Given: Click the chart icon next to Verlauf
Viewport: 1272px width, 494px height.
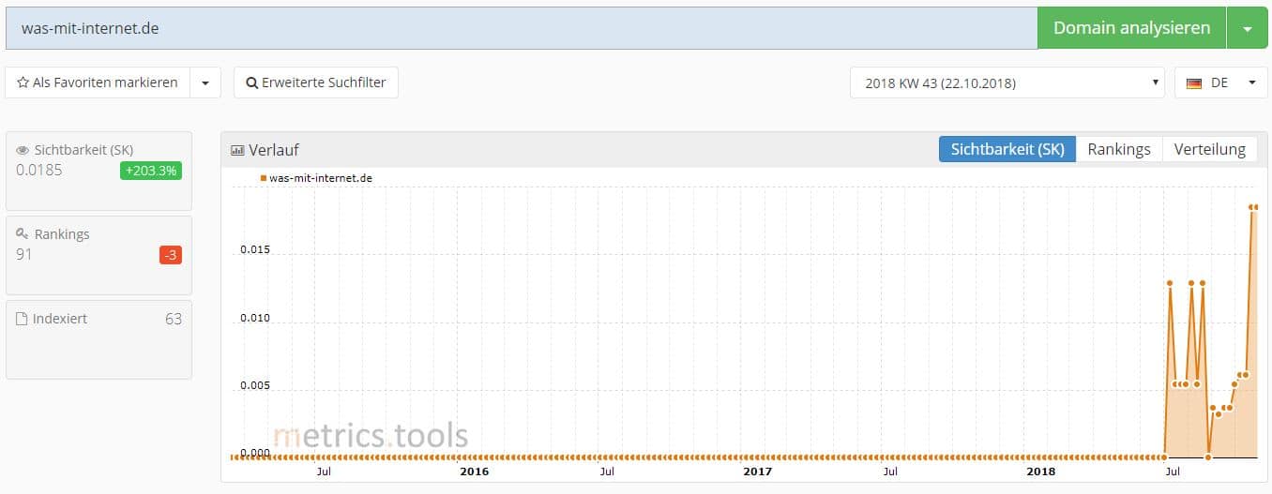Looking at the screenshot, I should coord(237,150).
